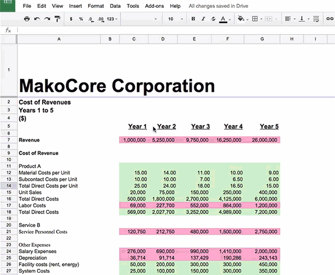Click the 'Year 3' header cell
The image size is (335, 275).
[x=200, y=127]
